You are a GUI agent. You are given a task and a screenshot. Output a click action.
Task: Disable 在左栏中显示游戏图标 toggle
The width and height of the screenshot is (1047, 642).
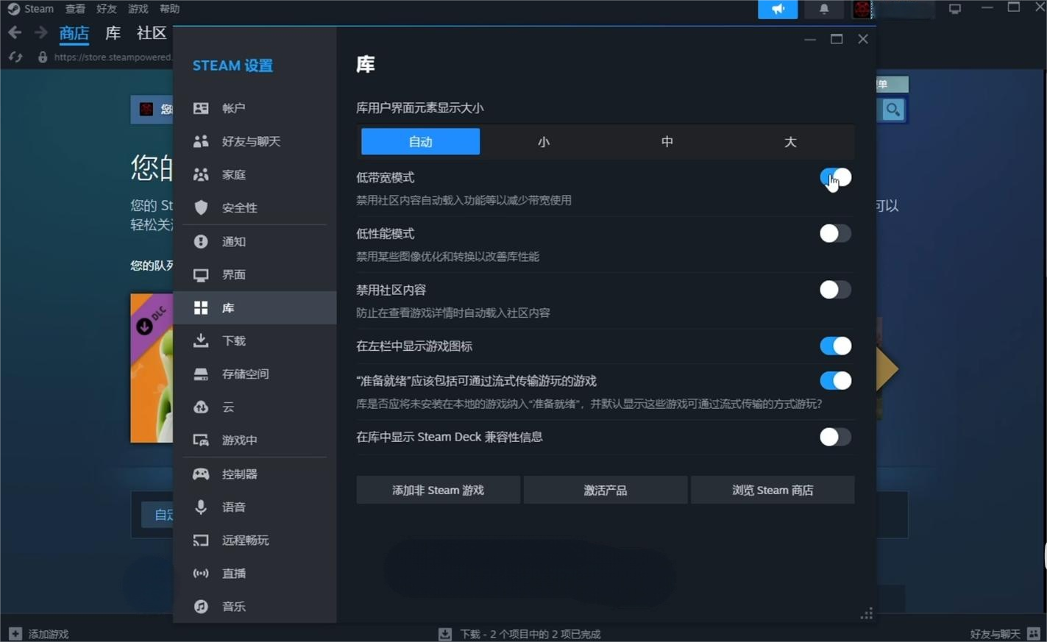pos(835,346)
